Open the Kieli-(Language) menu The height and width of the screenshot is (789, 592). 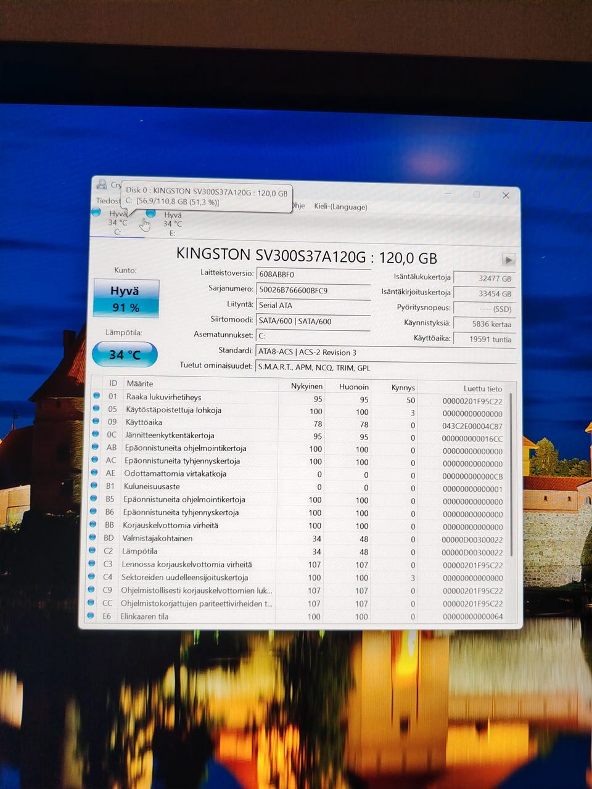[x=340, y=206]
